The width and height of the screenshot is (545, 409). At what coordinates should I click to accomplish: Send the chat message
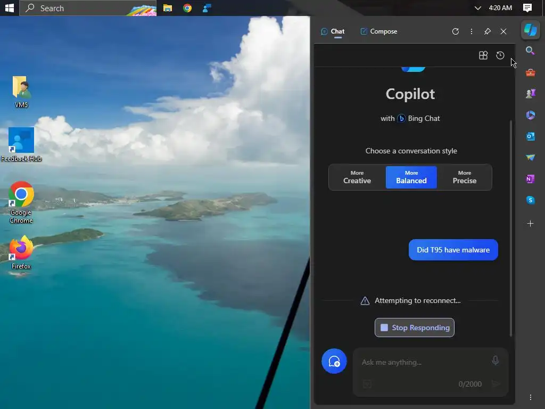[496, 383]
